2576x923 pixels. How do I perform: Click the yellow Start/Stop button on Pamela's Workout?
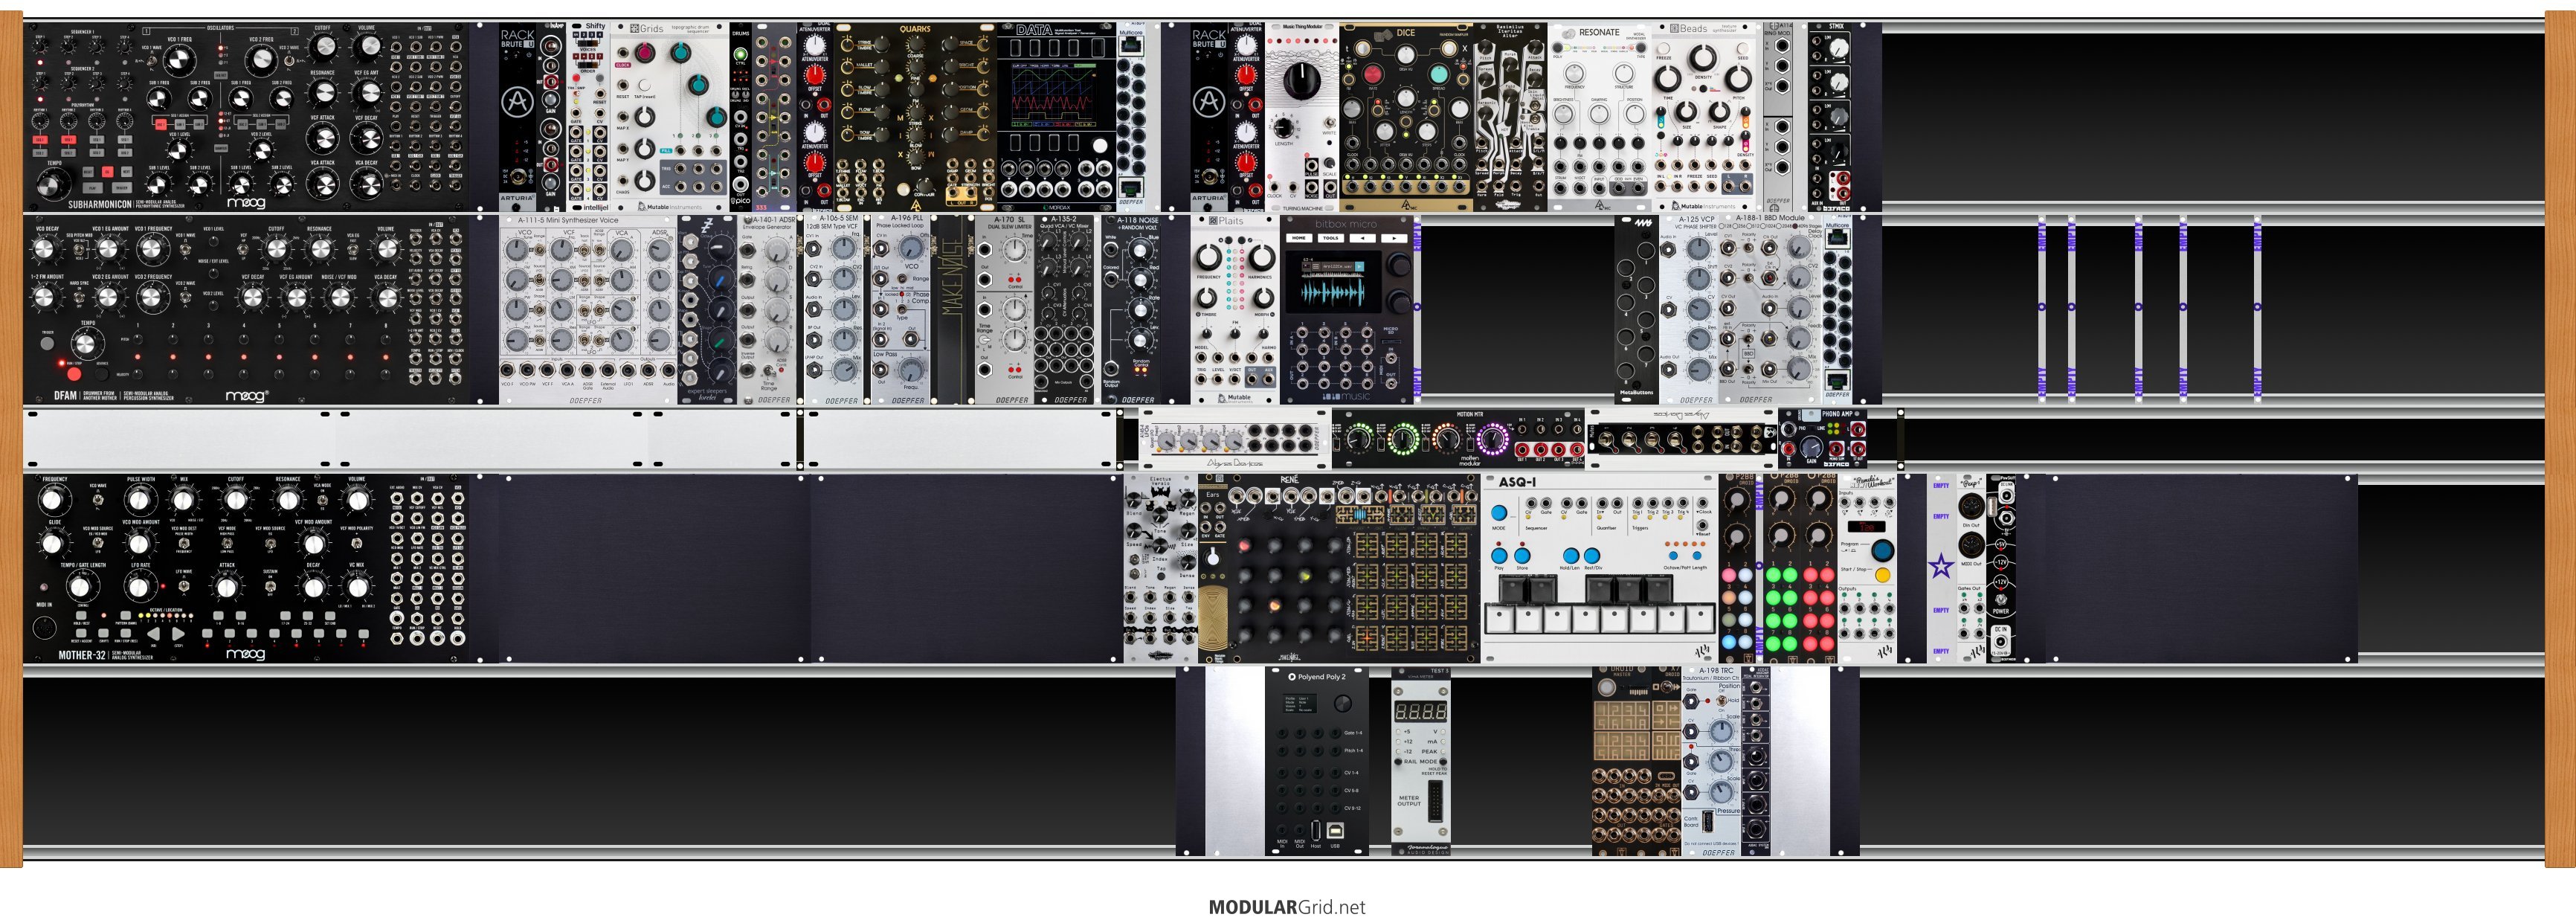pyautogui.click(x=1883, y=575)
